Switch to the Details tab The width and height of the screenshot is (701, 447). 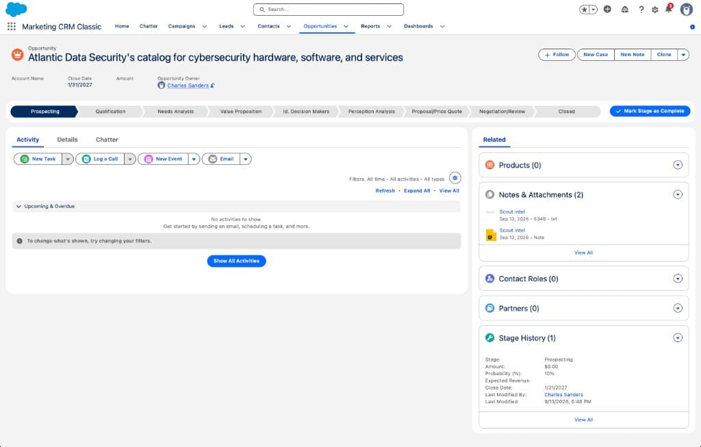coord(68,140)
